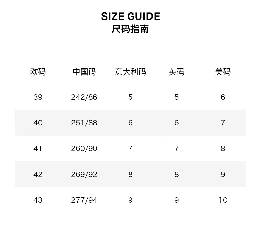
Task: Select the 中国码 column header
Action: [x=84, y=72]
